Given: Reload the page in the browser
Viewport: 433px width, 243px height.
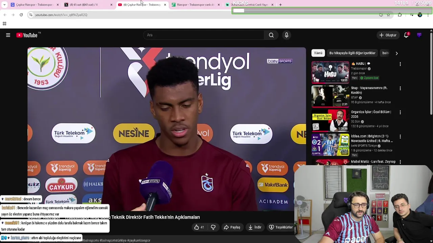Looking at the screenshot, I should tap(21, 15).
